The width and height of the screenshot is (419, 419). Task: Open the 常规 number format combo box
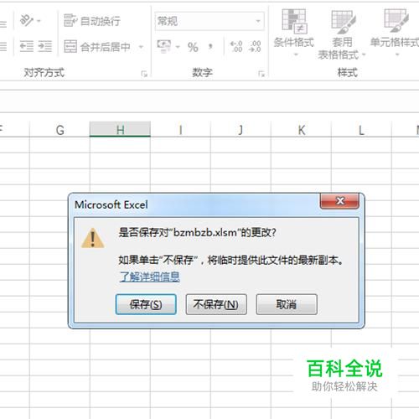209,21
